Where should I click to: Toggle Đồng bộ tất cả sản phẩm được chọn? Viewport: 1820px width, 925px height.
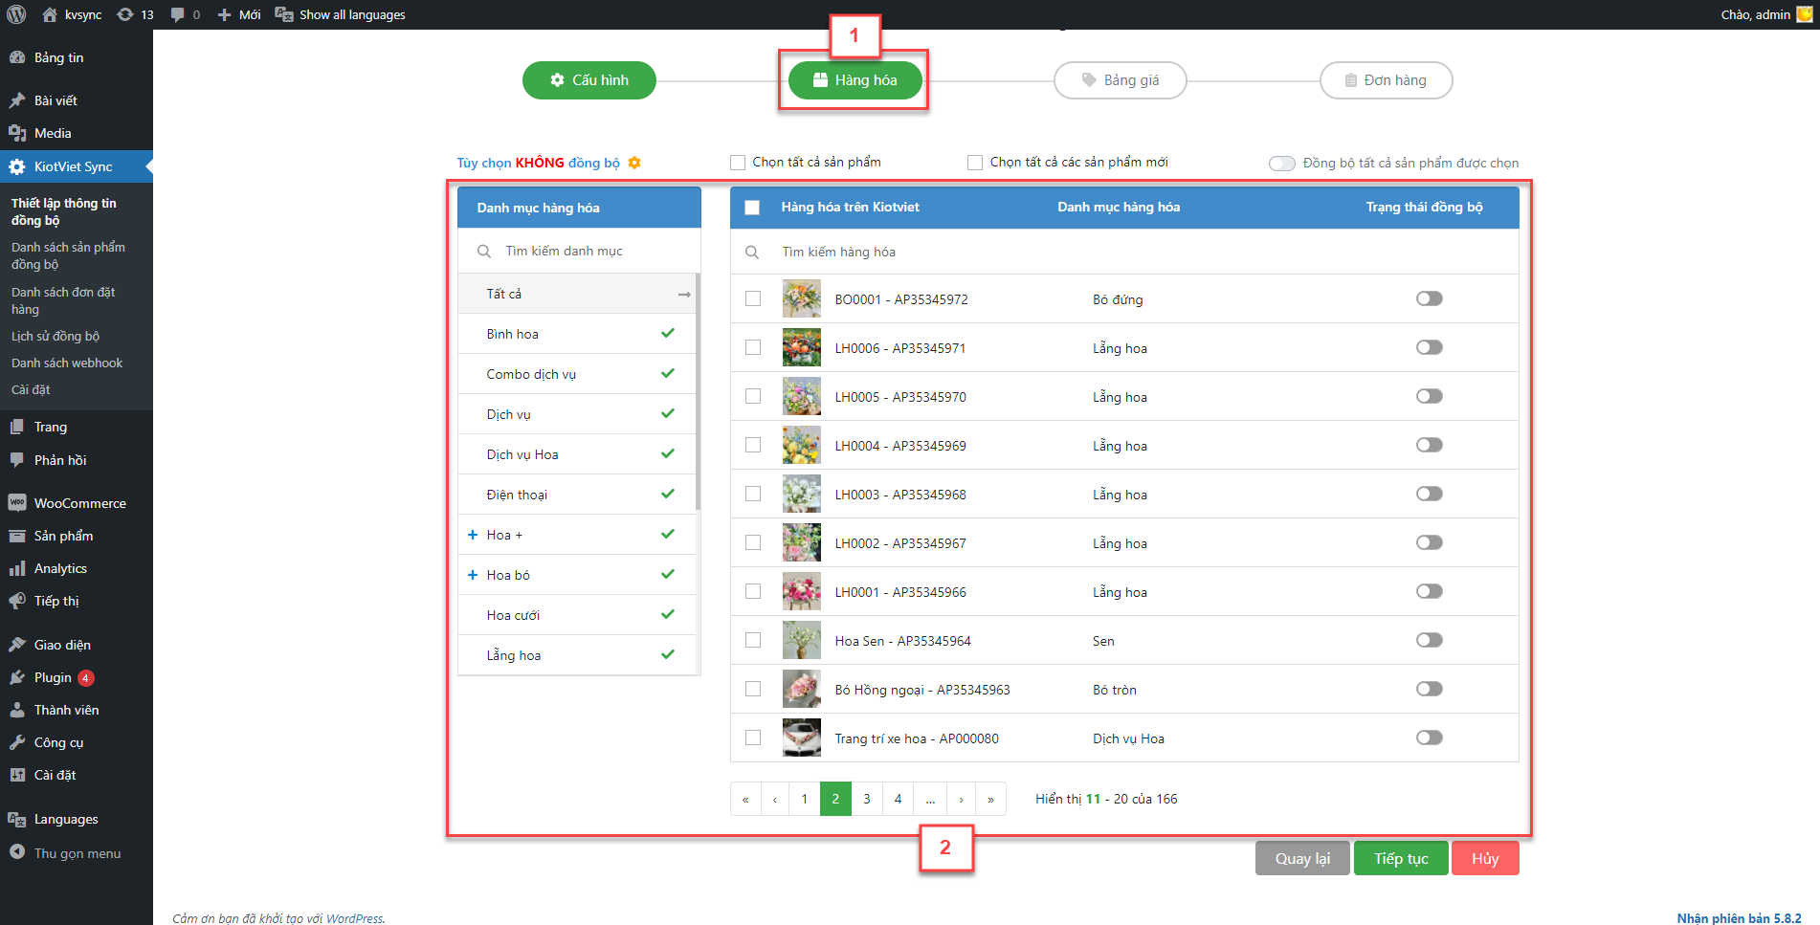pyautogui.click(x=1281, y=164)
